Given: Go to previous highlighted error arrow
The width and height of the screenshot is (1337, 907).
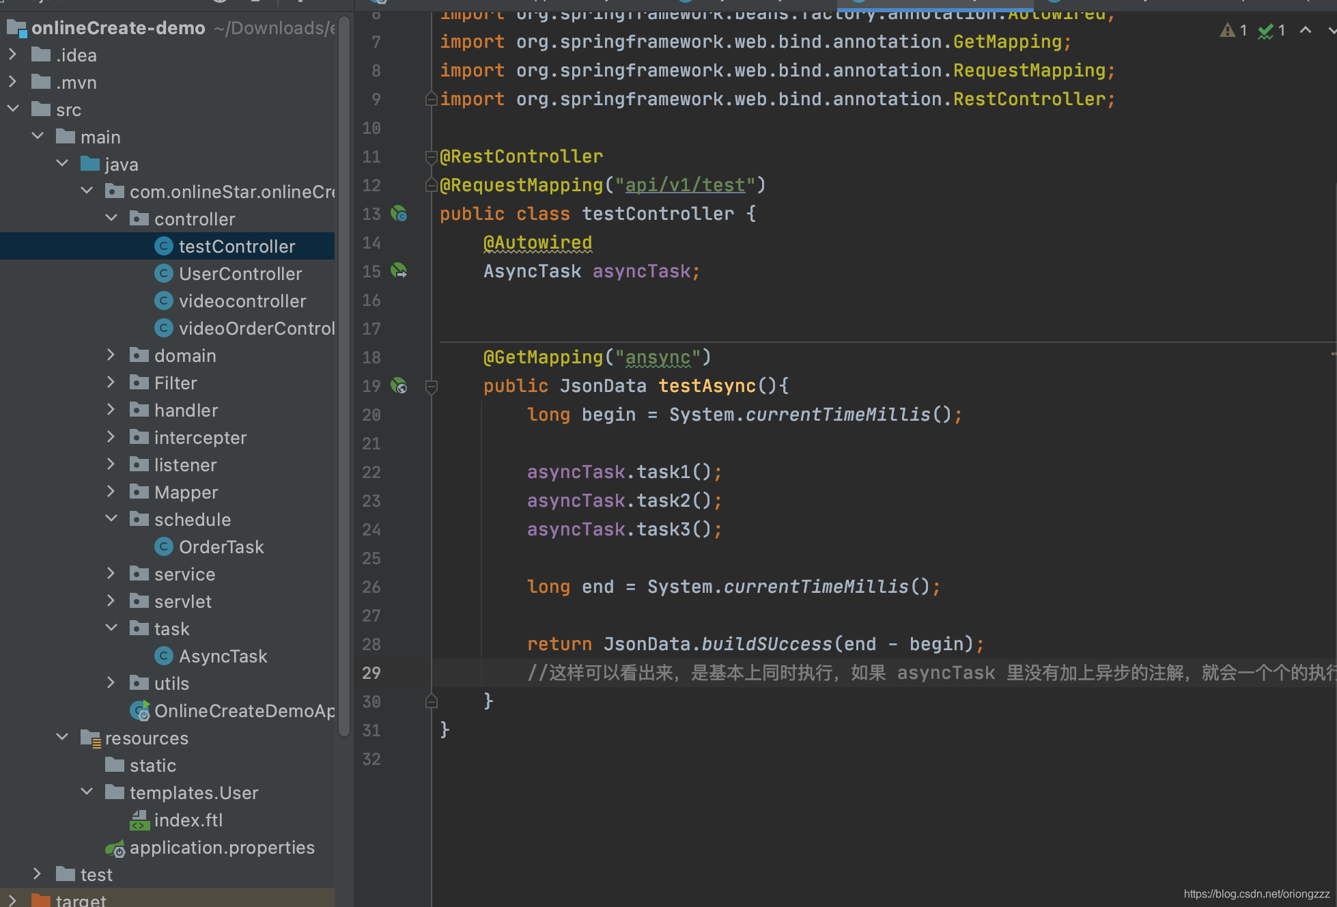Looking at the screenshot, I should (x=1306, y=30).
